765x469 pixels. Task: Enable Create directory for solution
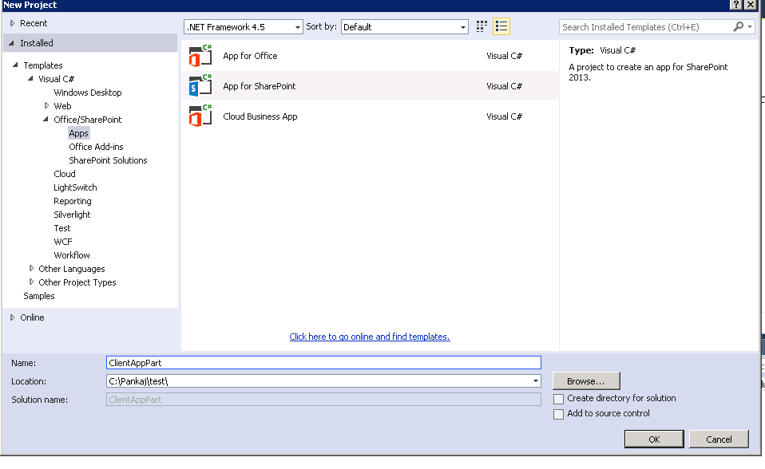[559, 399]
